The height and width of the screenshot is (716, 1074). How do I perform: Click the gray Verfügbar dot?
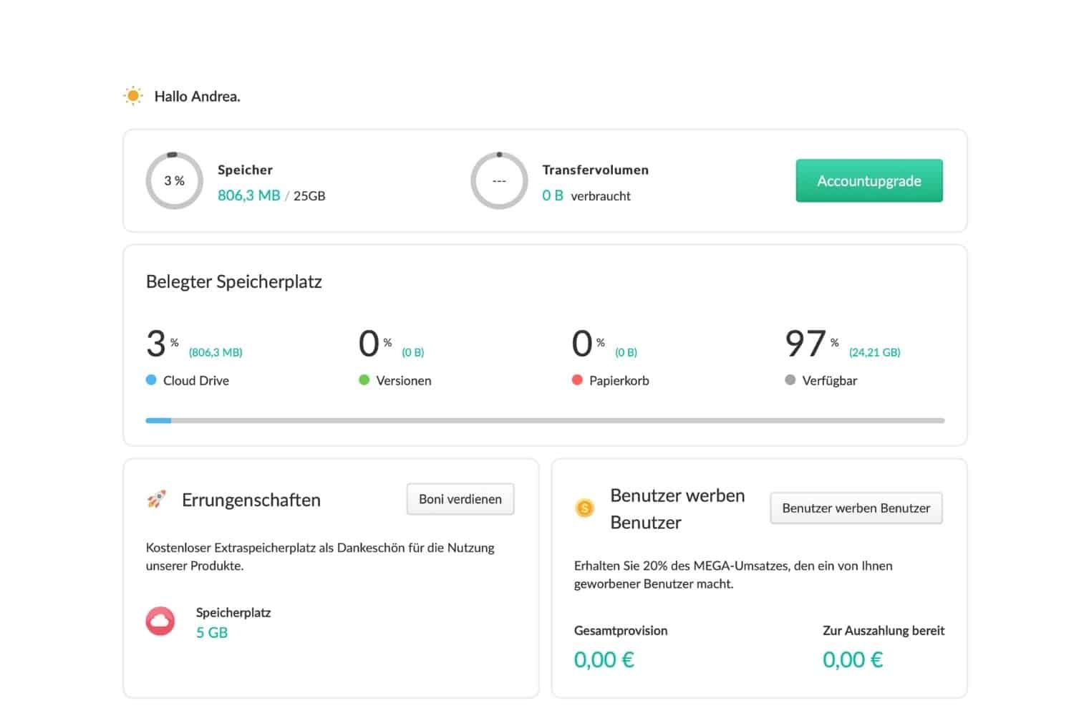coord(790,380)
